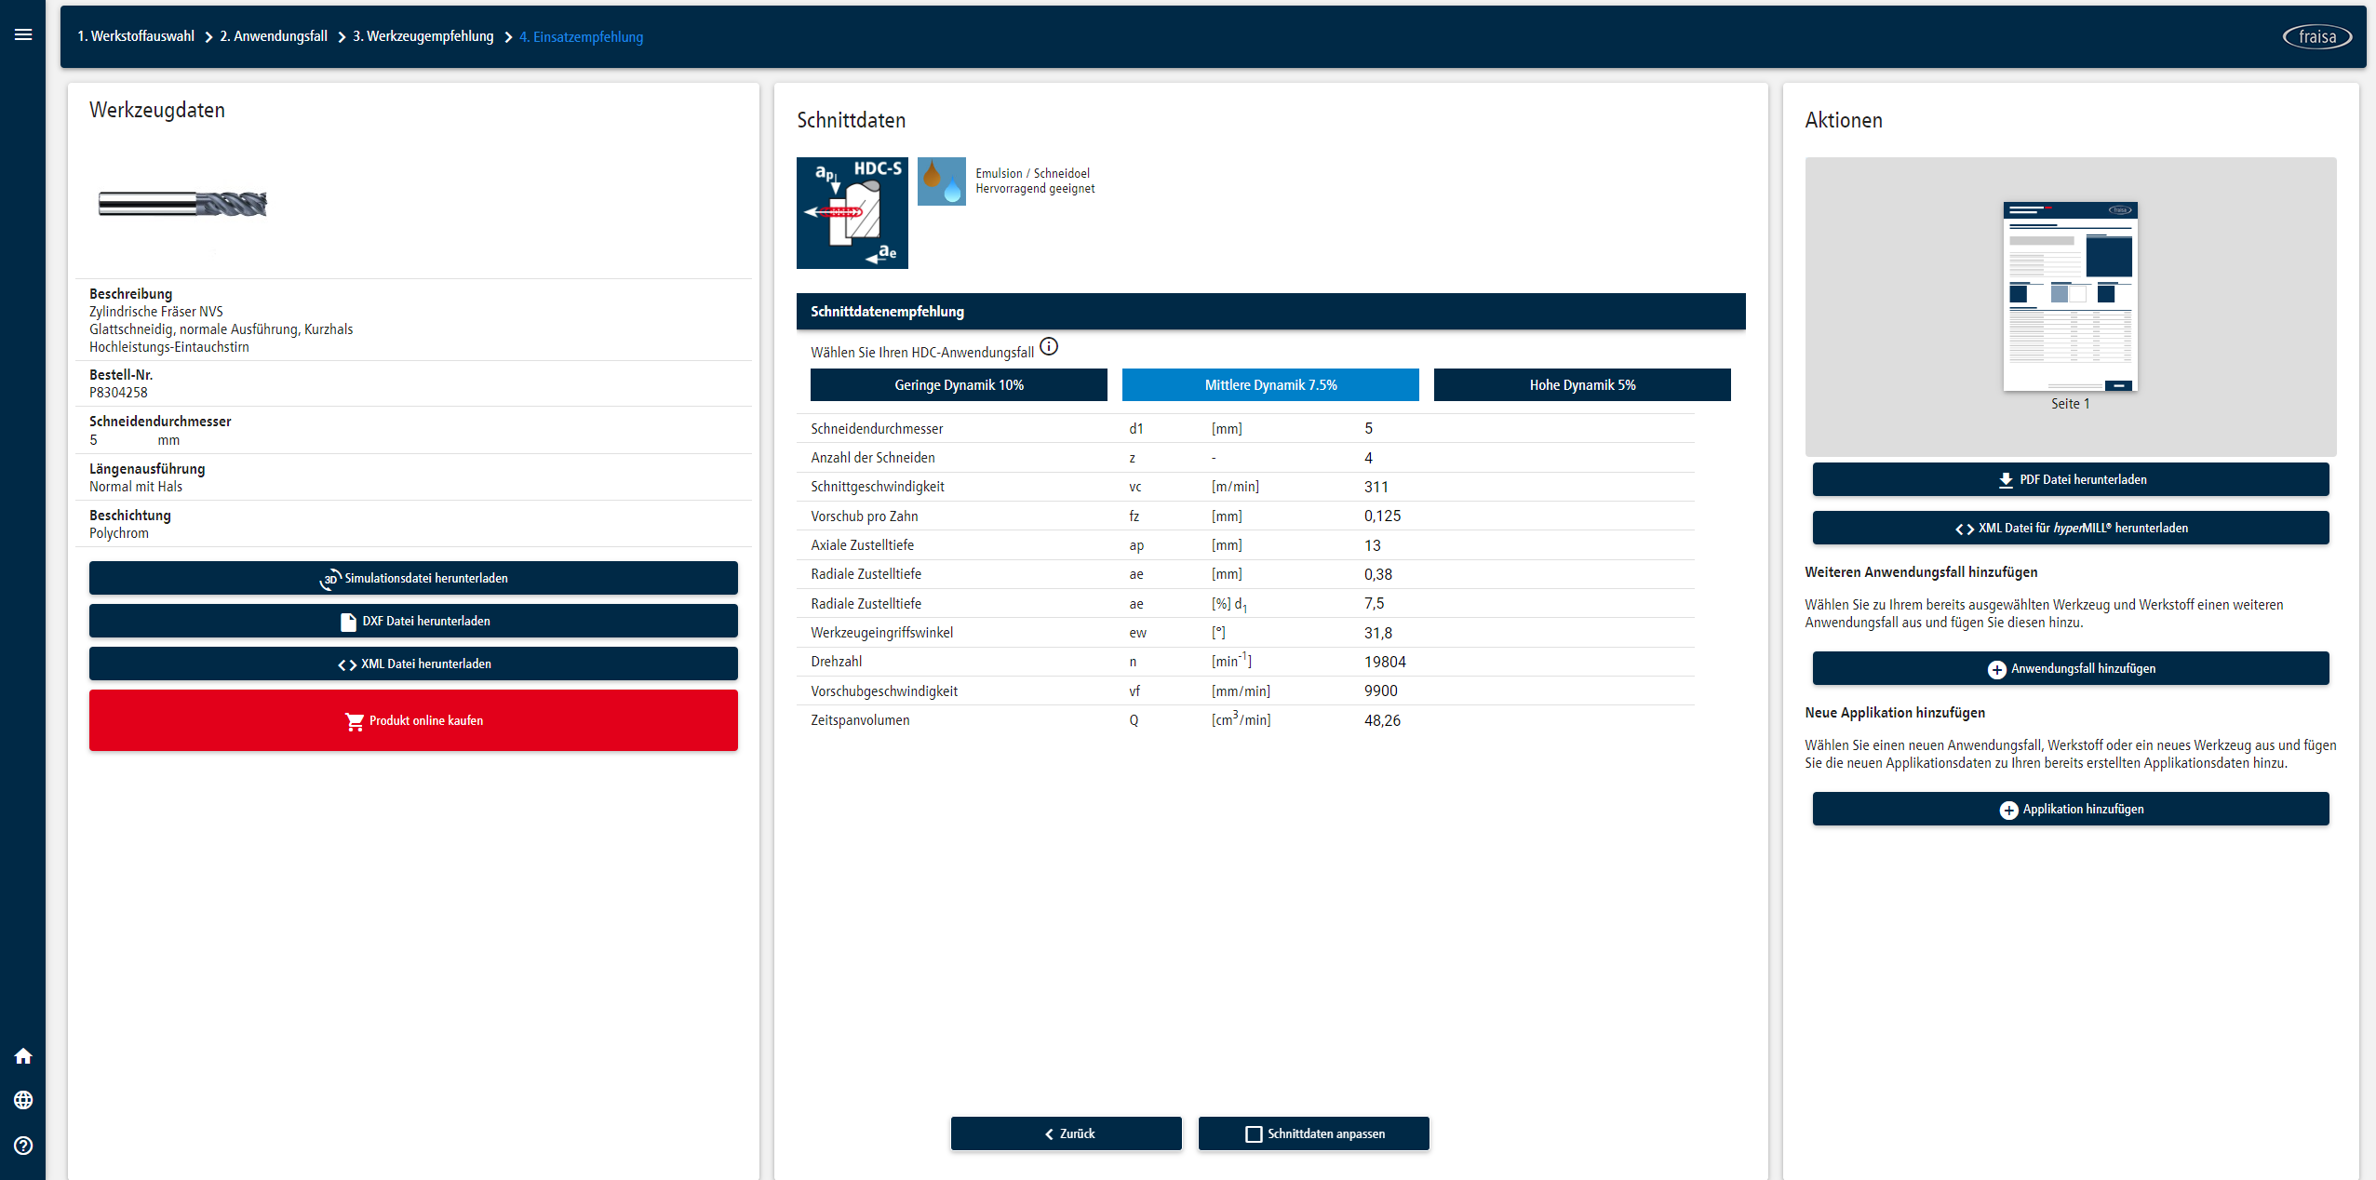The width and height of the screenshot is (2376, 1180).
Task: Select Hohe Dynamik 5% tab
Action: 1582,385
